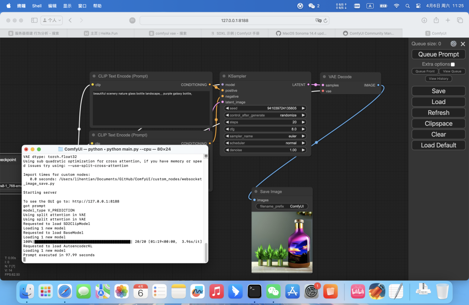This screenshot has width=469, height=305.
Task: Open Safari tab overview icon
Action: coord(460,21)
